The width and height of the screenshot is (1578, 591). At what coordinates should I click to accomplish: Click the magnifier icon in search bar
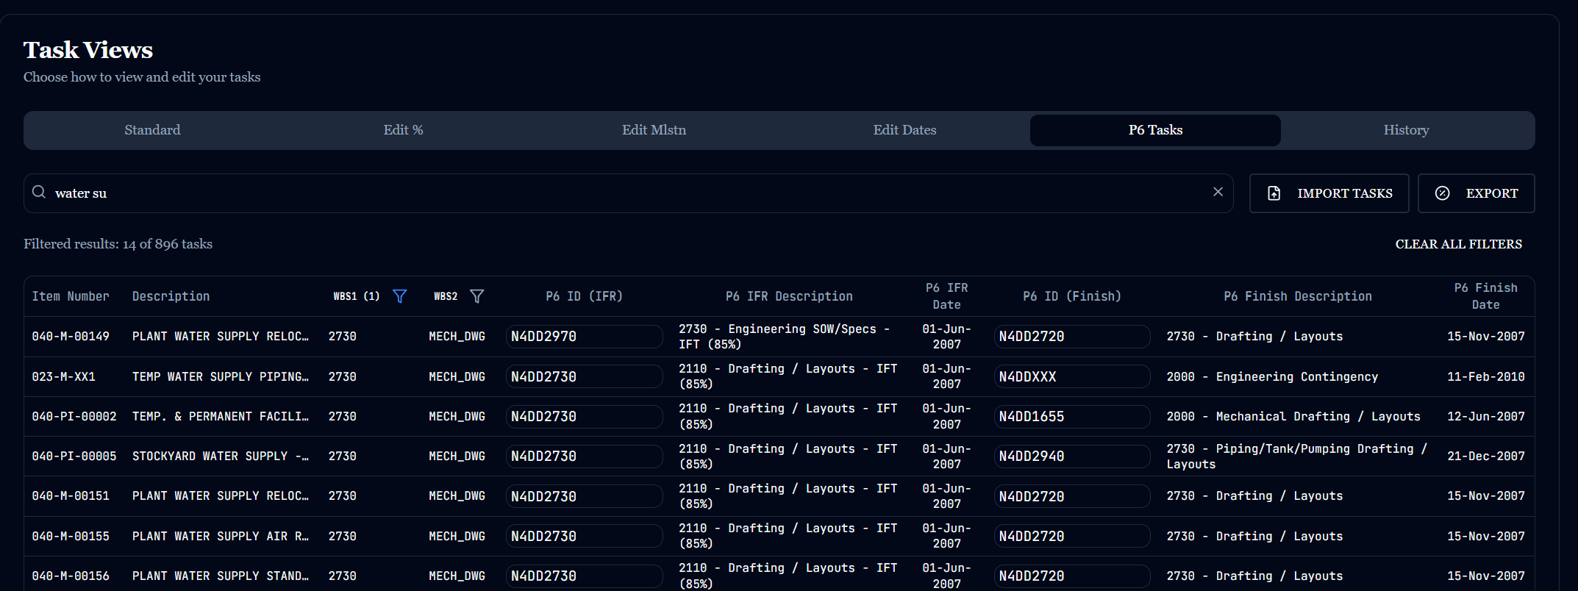39,192
